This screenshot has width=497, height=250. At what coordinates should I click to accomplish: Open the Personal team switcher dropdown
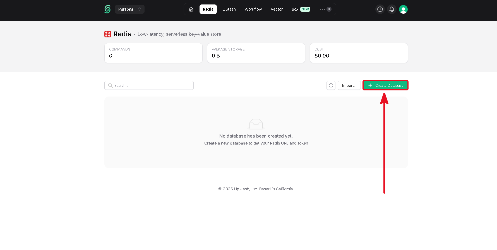130,9
